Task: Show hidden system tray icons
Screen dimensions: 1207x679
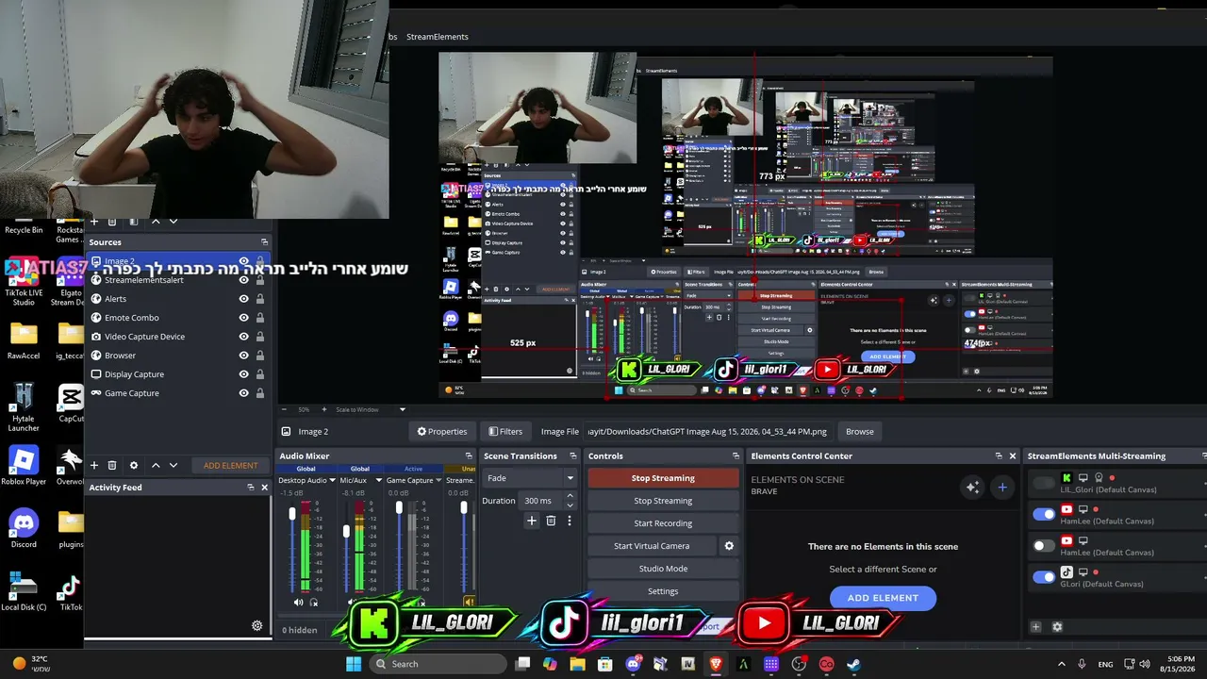Action: coord(1061,664)
